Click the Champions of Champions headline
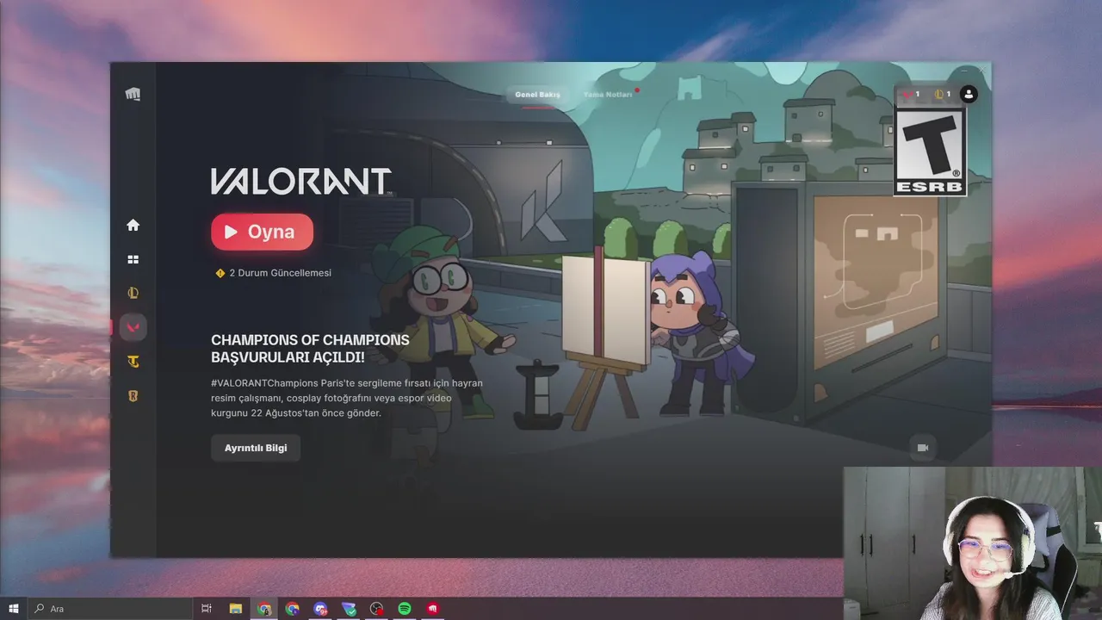The width and height of the screenshot is (1102, 620). click(x=310, y=348)
